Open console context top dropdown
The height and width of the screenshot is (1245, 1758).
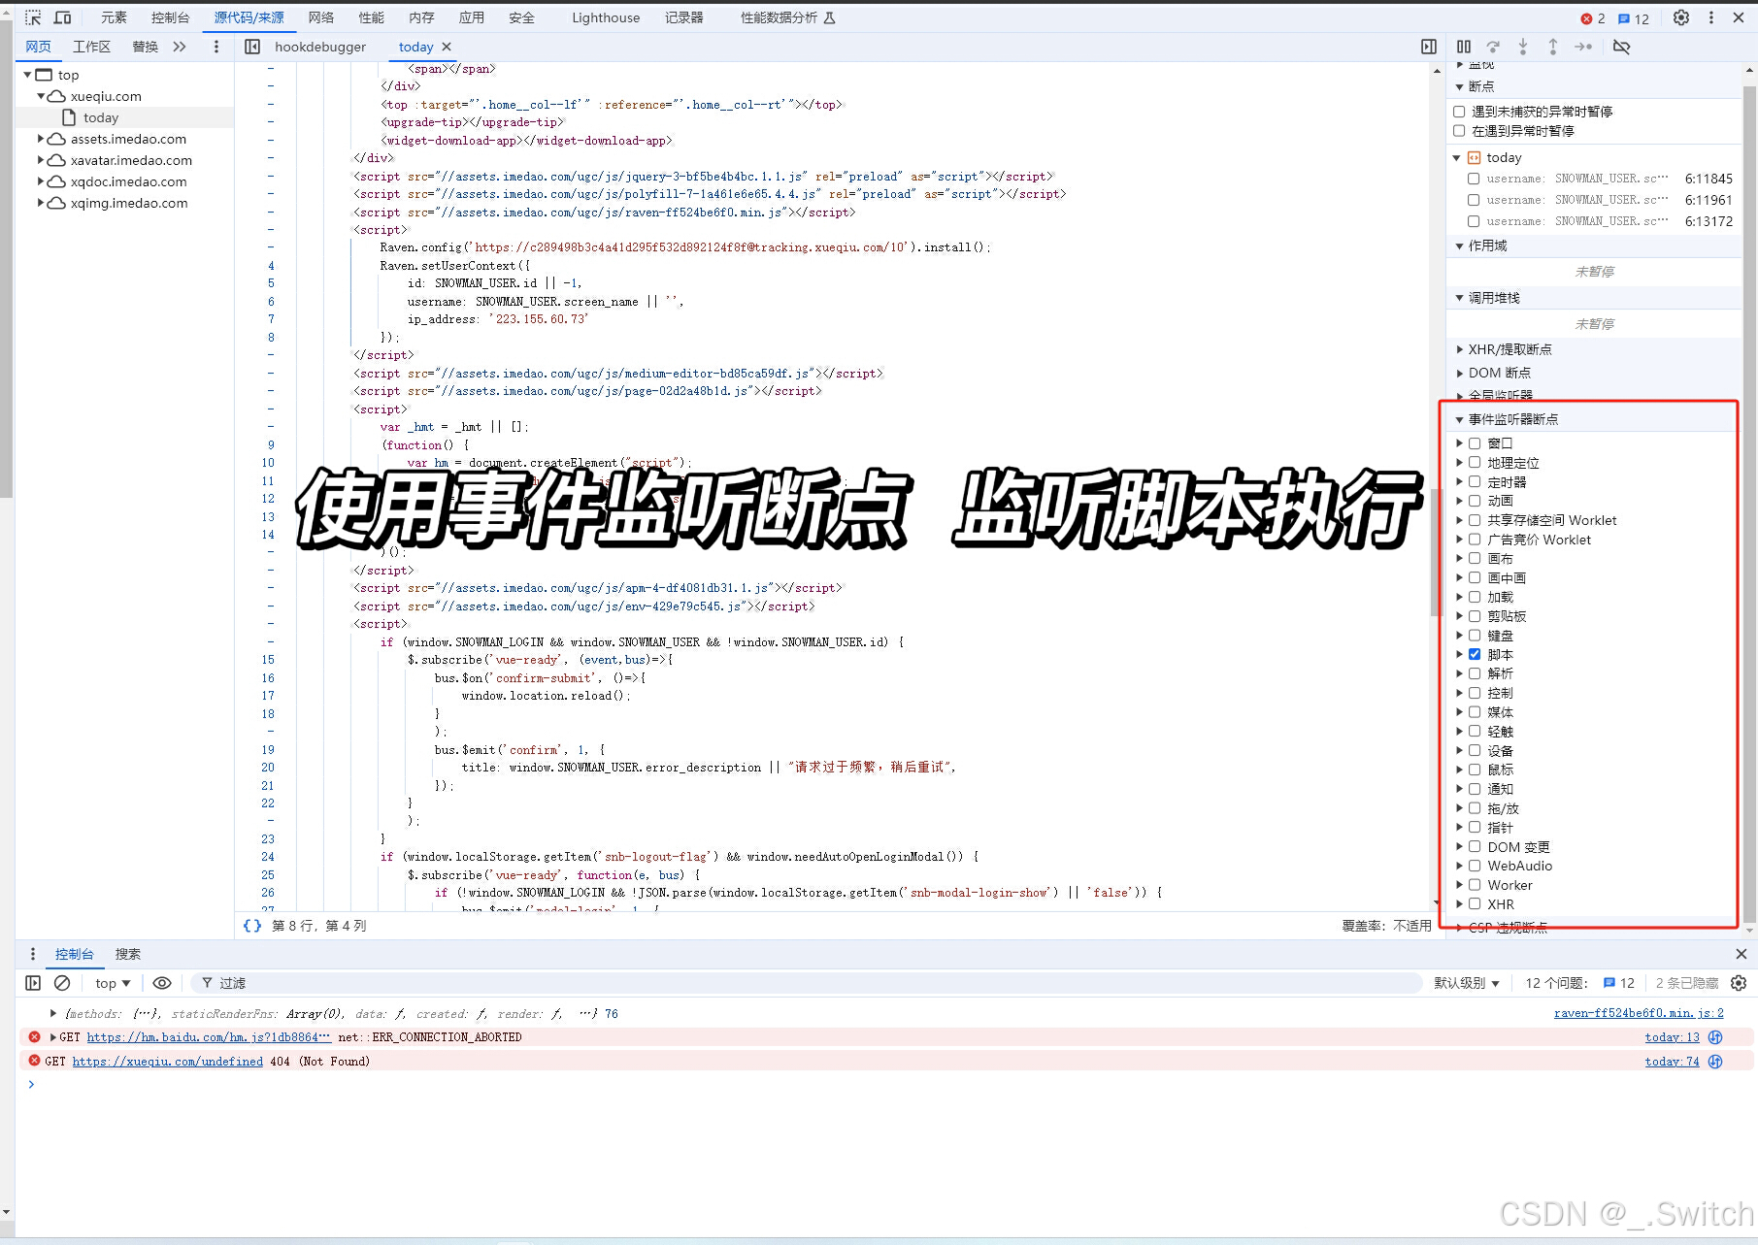tap(113, 983)
